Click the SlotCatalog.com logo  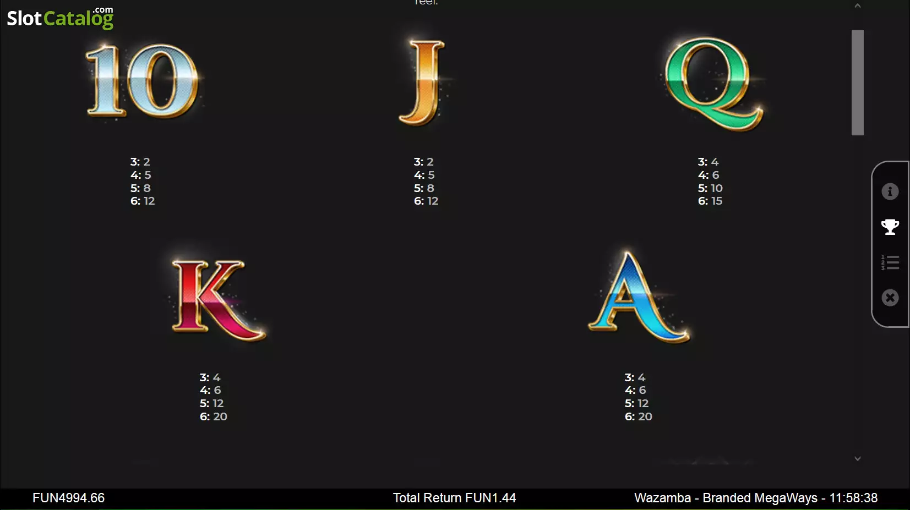(60, 18)
